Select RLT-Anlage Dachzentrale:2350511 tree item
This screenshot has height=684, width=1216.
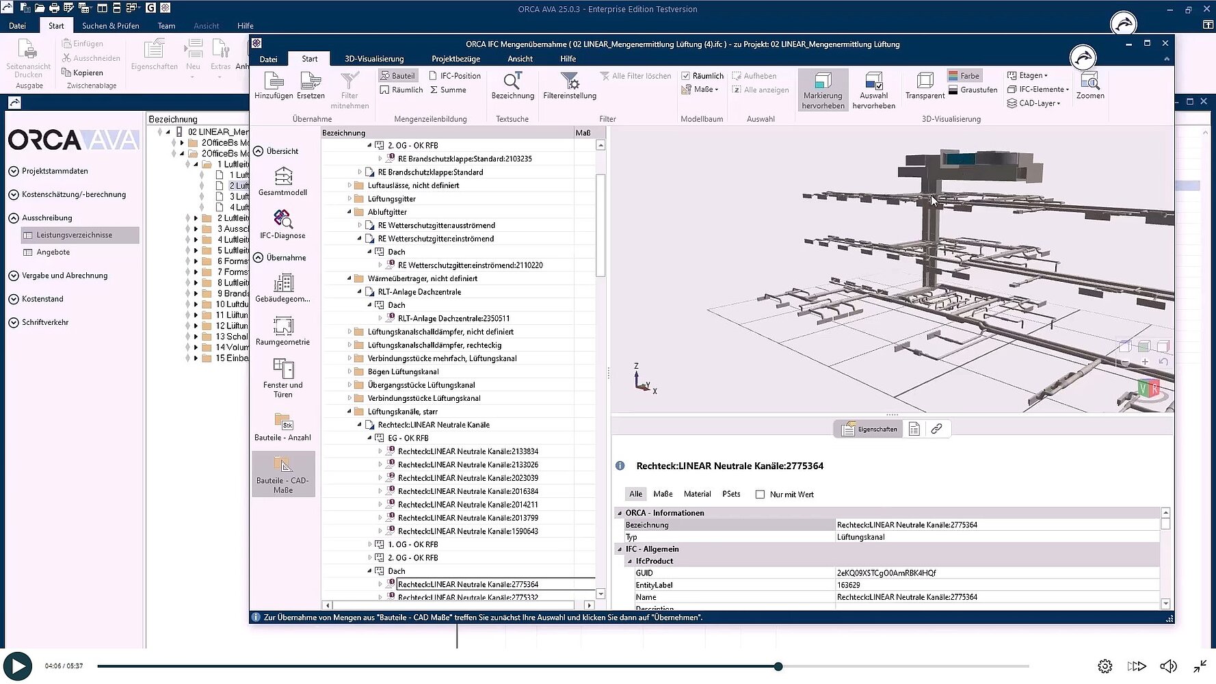coord(453,319)
